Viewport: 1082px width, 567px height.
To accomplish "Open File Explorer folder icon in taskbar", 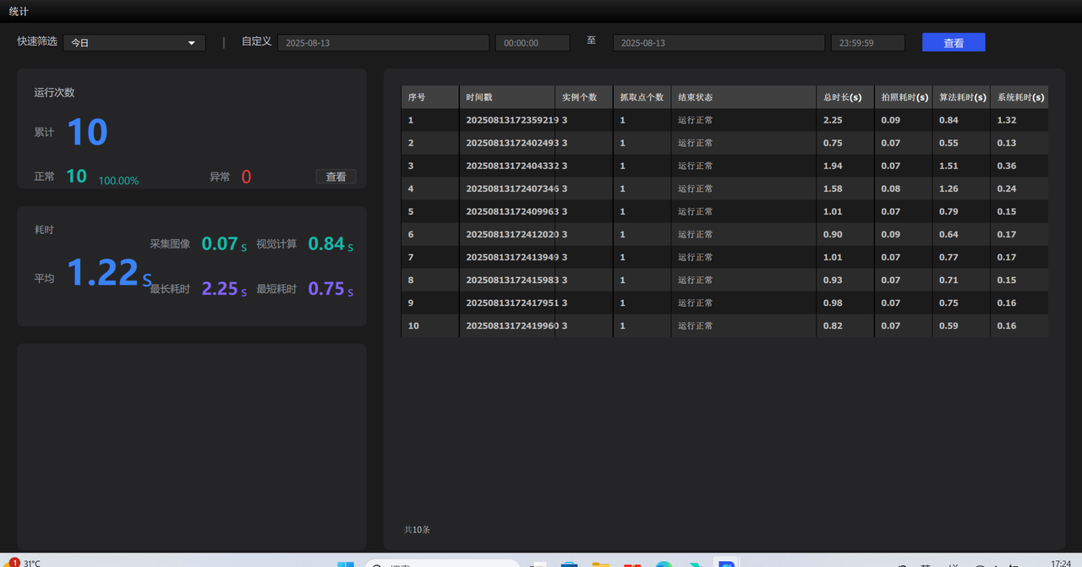I will 600,564.
